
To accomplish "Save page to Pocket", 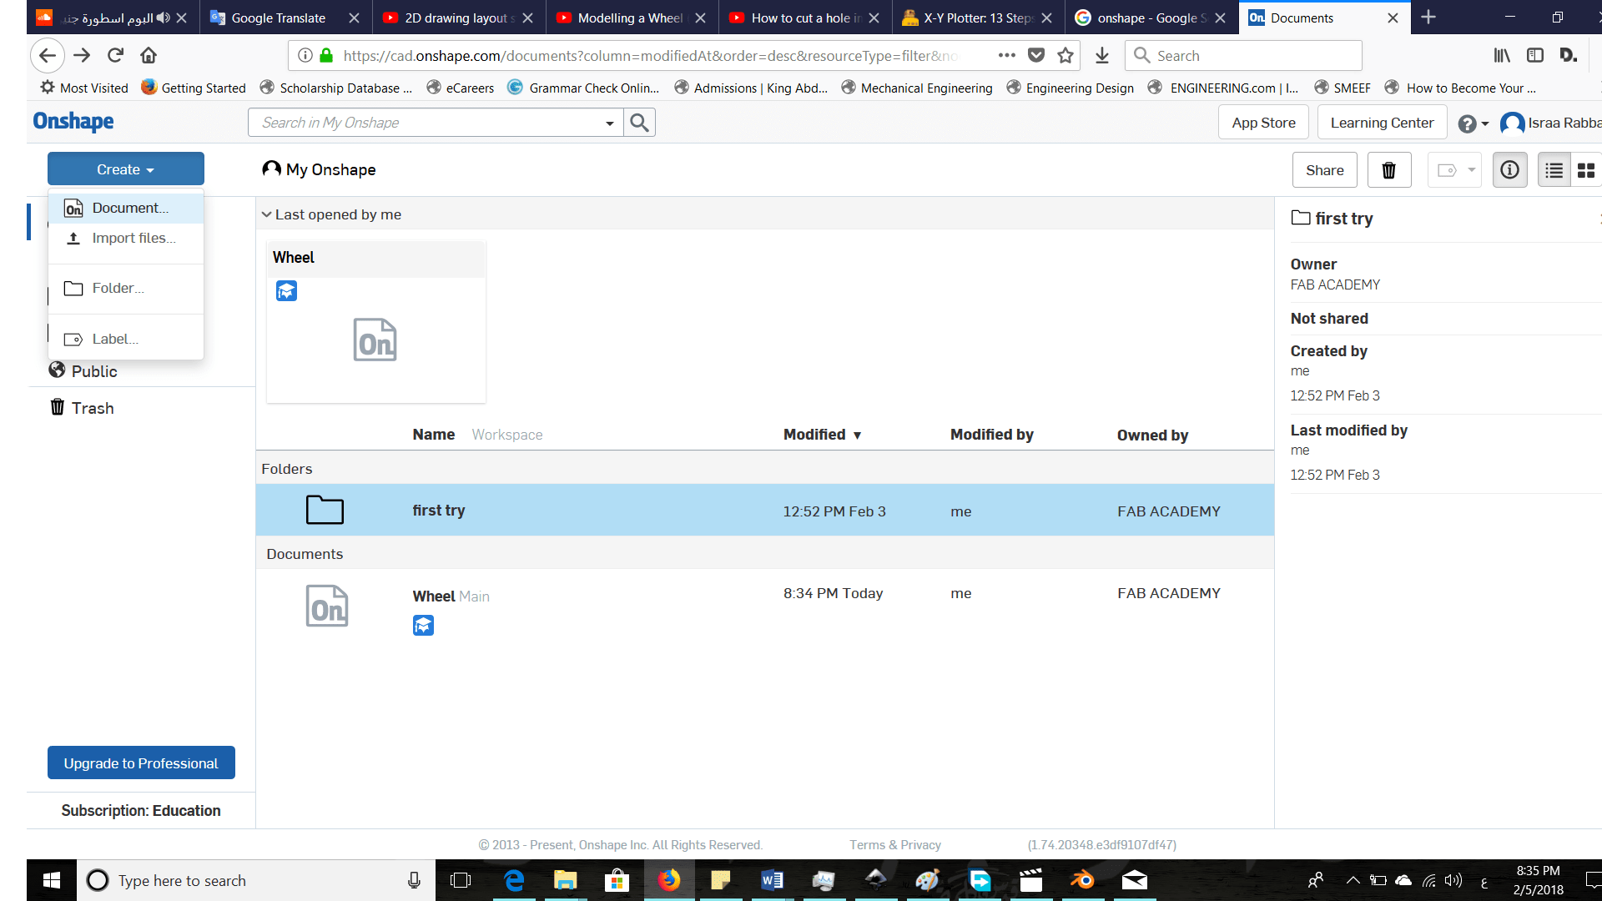I will 1036,56.
